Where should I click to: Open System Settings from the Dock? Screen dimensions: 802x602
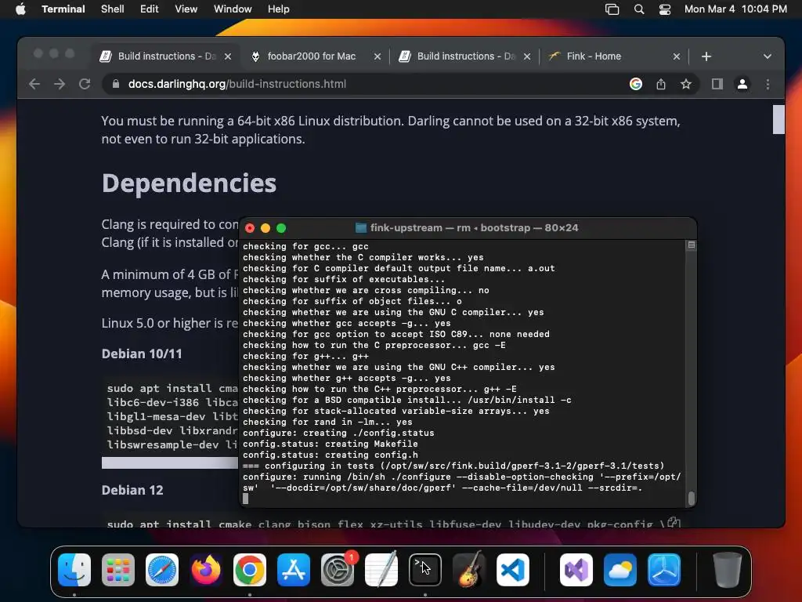[x=338, y=570]
